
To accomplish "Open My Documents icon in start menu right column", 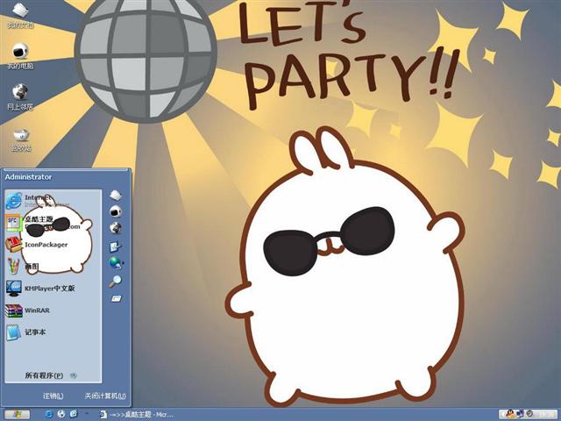I will 116,195.
